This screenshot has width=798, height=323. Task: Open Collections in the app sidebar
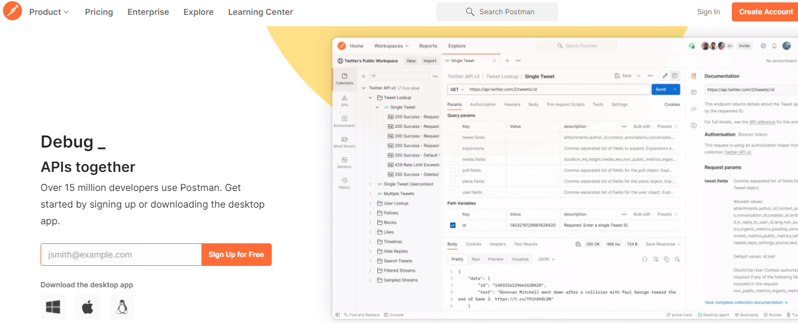click(x=344, y=79)
